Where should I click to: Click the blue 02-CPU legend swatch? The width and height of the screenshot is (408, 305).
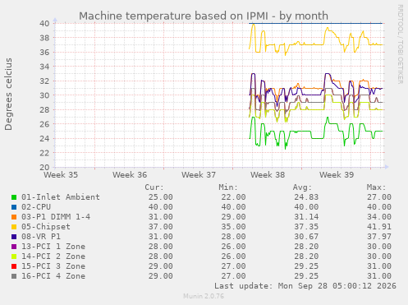pos(14,207)
